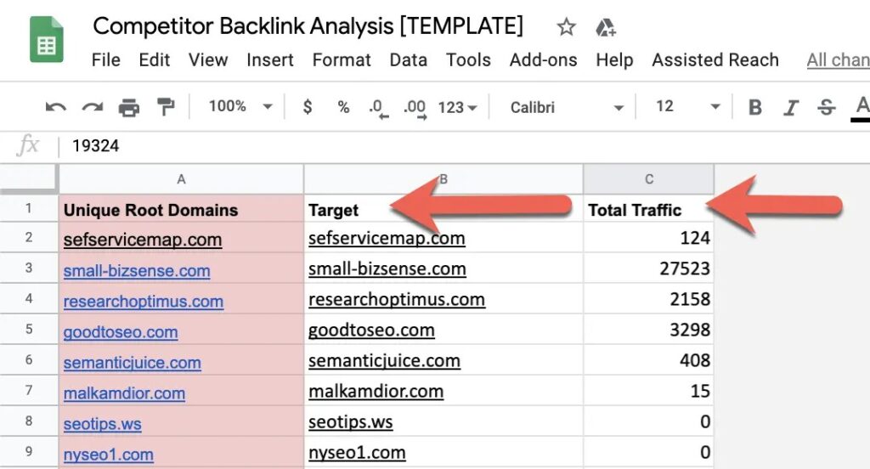Decrease decimal places icon

(378, 108)
